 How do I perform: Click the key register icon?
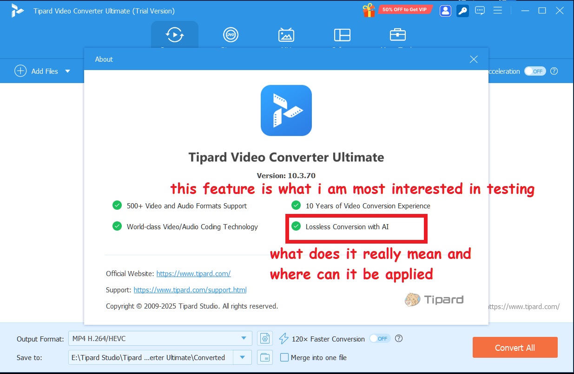(462, 11)
